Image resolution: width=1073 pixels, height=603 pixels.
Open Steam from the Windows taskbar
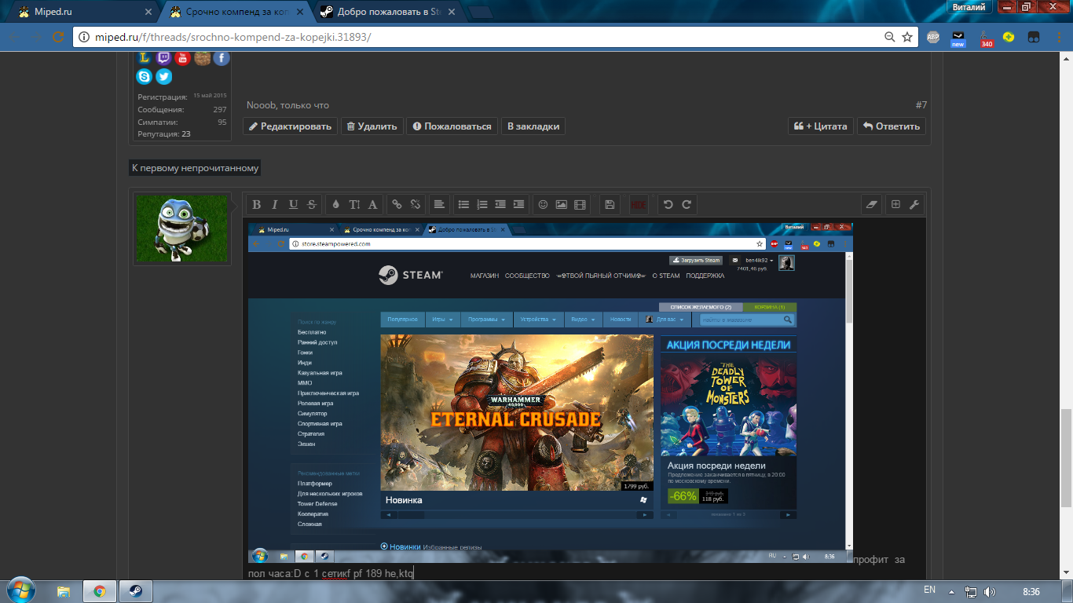(136, 591)
